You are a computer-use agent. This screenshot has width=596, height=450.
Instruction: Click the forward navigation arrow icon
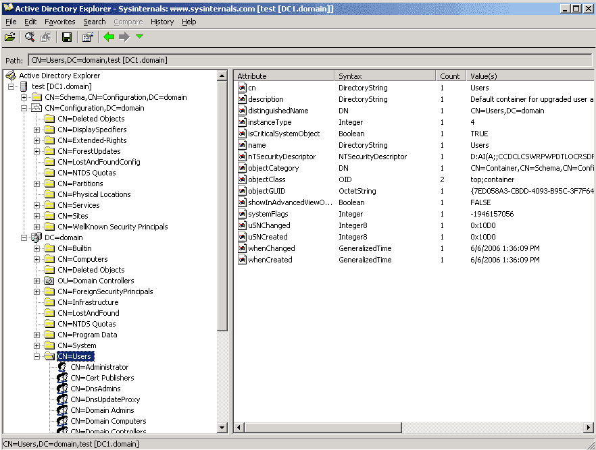pos(124,37)
